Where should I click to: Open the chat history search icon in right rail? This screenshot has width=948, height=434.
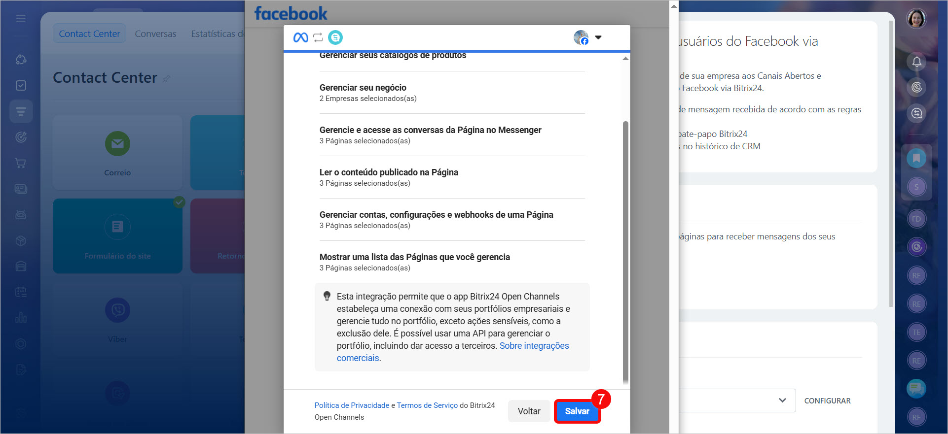point(916,113)
